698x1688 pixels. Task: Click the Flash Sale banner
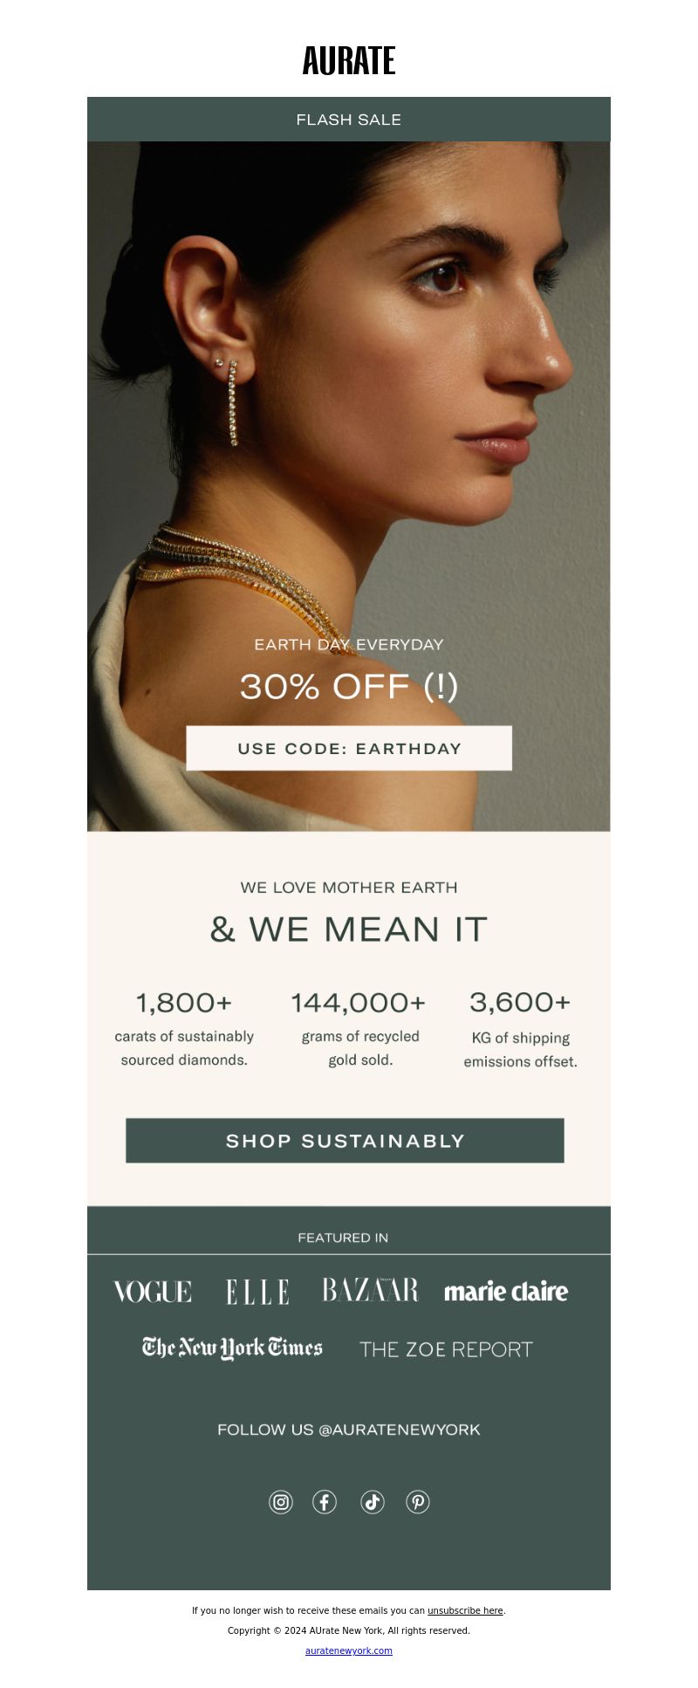click(x=349, y=119)
